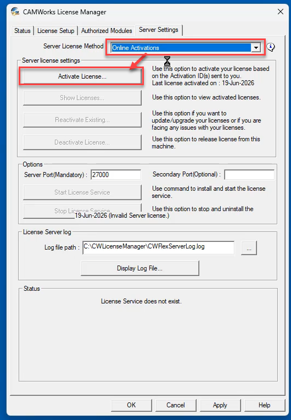Viewport: 291px width, 420px height.
Task: Click the 'Log file path :' label
Action: coord(62,247)
